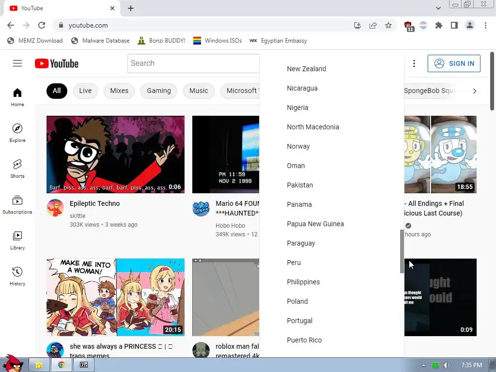Open Library in the sidebar
This screenshot has height=372, width=496.
coord(17,240)
